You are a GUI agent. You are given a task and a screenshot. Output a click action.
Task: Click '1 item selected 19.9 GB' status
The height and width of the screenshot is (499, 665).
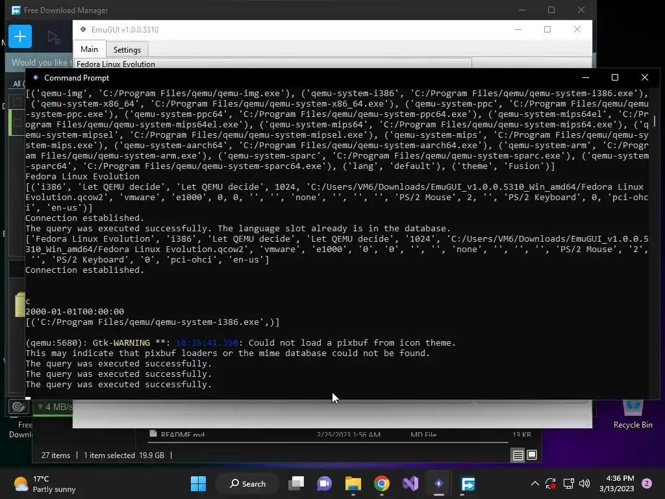124,455
